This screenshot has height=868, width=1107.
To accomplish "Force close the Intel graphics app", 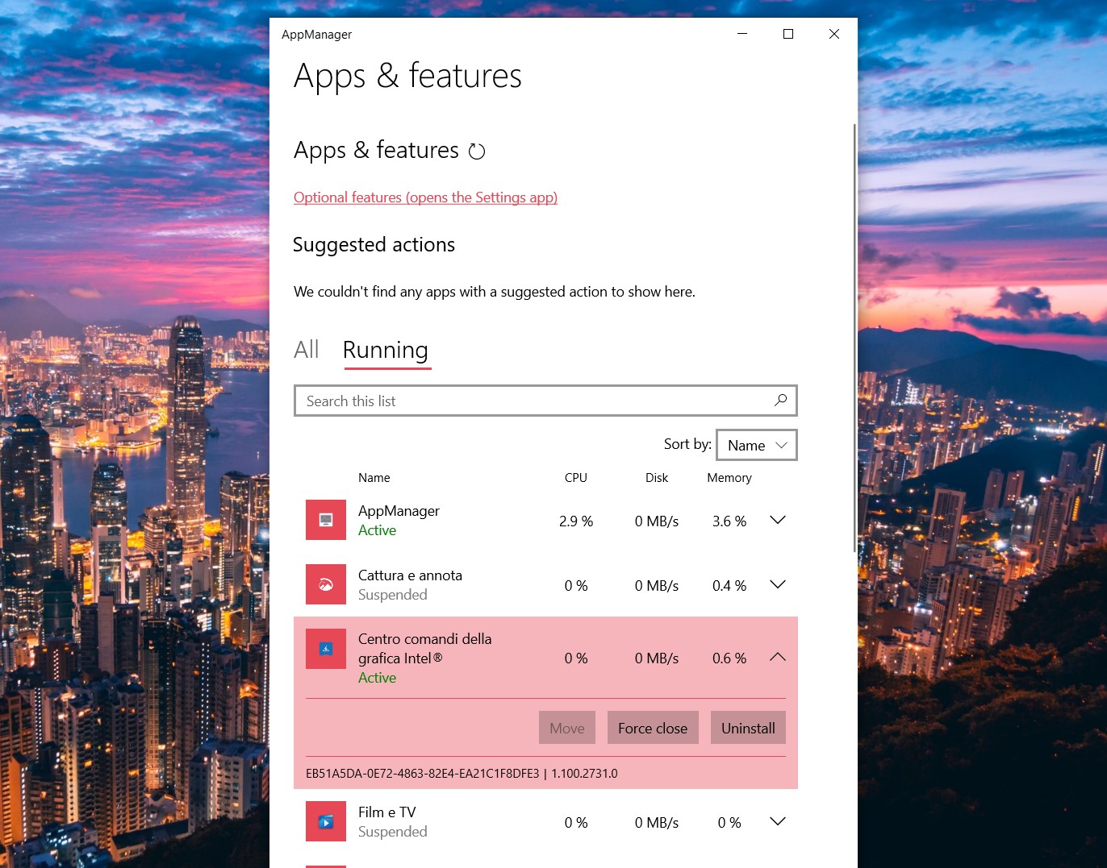I will pyautogui.click(x=653, y=728).
